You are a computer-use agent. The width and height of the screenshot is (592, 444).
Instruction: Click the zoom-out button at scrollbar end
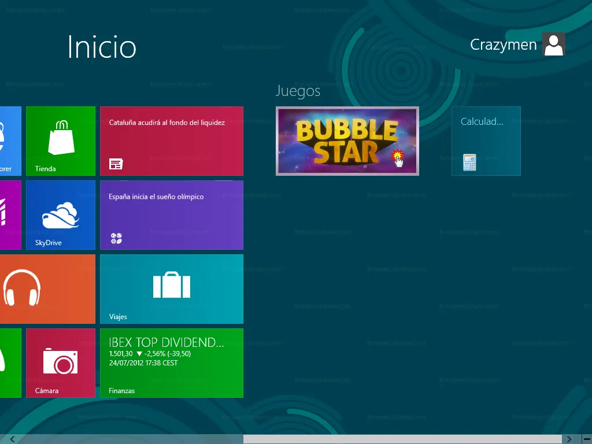tap(587, 439)
